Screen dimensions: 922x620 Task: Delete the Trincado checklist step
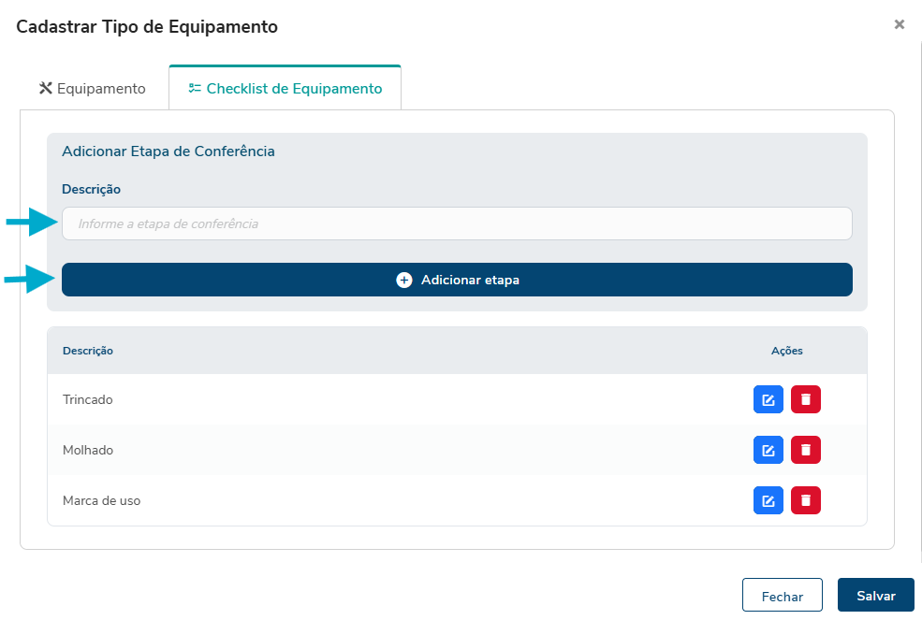pos(805,400)
